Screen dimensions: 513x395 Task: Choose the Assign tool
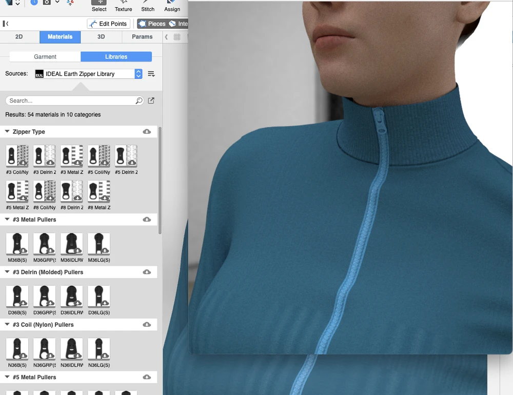pos(172,6)
